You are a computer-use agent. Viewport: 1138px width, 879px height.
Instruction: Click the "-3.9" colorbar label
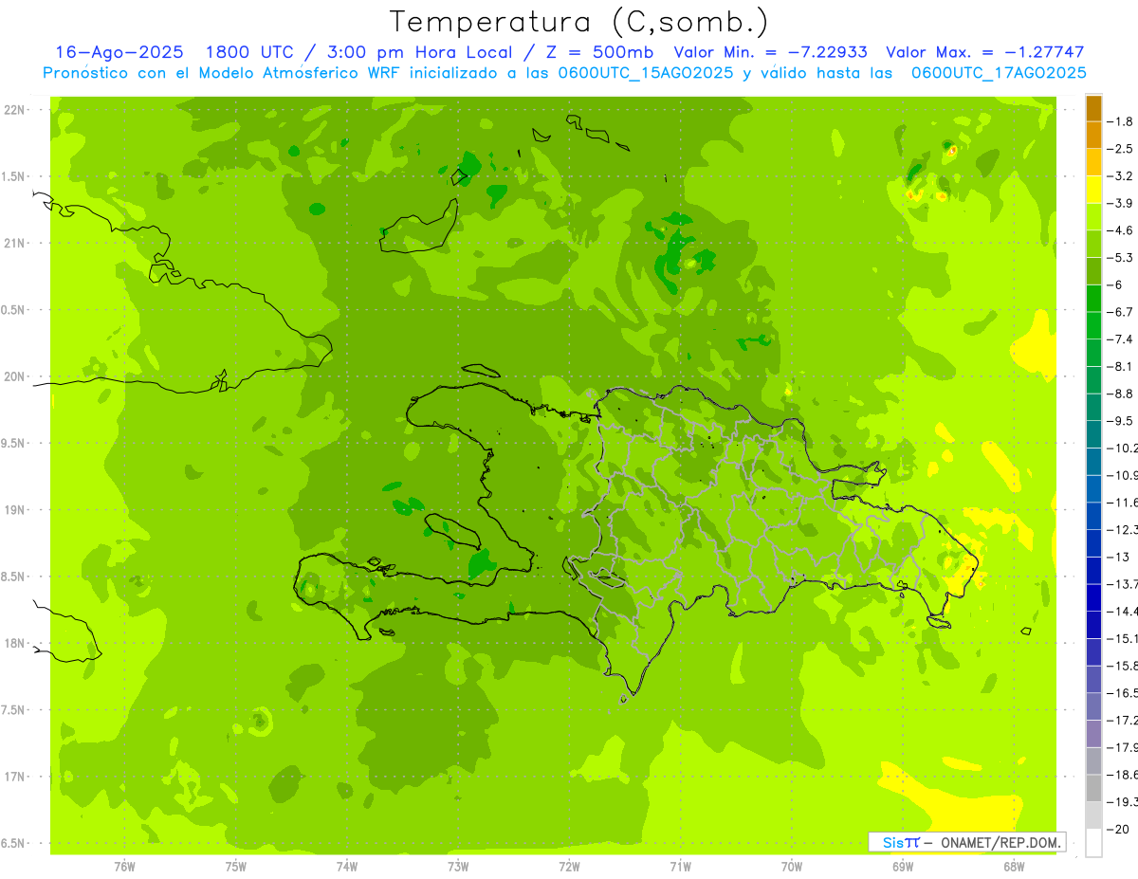point(1122,203)
